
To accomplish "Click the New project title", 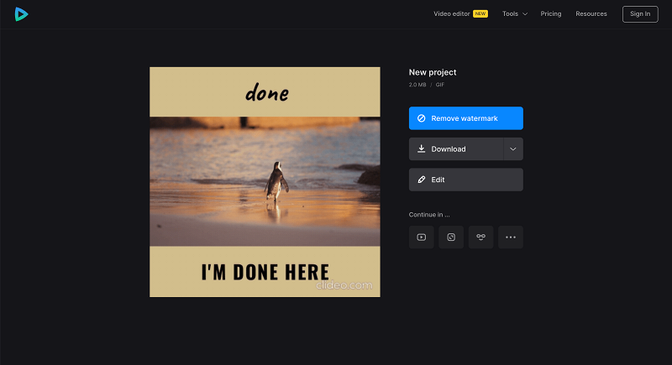I will 433,72.
